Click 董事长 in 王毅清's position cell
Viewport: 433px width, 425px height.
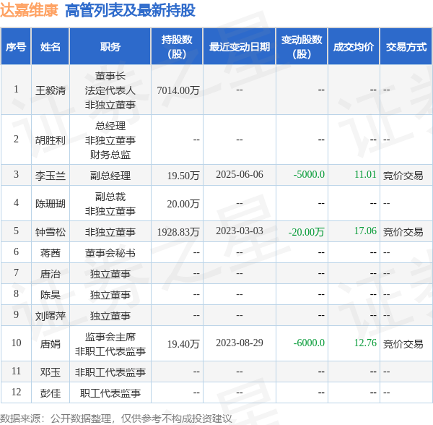coord(110,76)
